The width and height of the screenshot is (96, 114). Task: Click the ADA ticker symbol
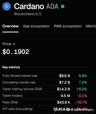52,6
